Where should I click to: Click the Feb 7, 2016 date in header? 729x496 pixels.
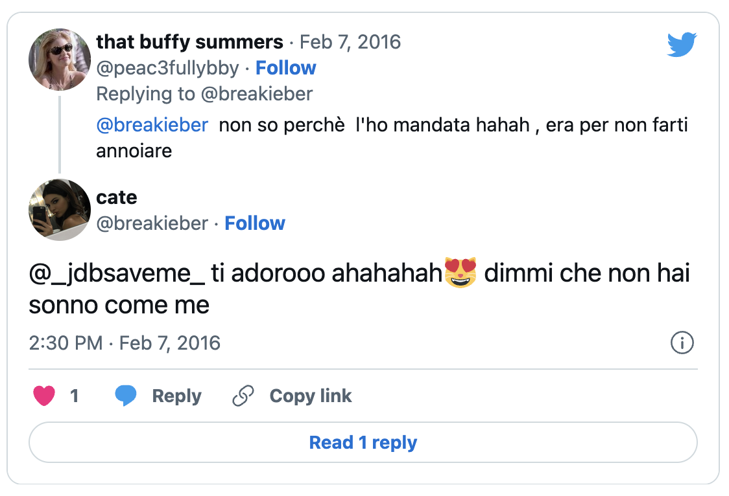(350, 42)
